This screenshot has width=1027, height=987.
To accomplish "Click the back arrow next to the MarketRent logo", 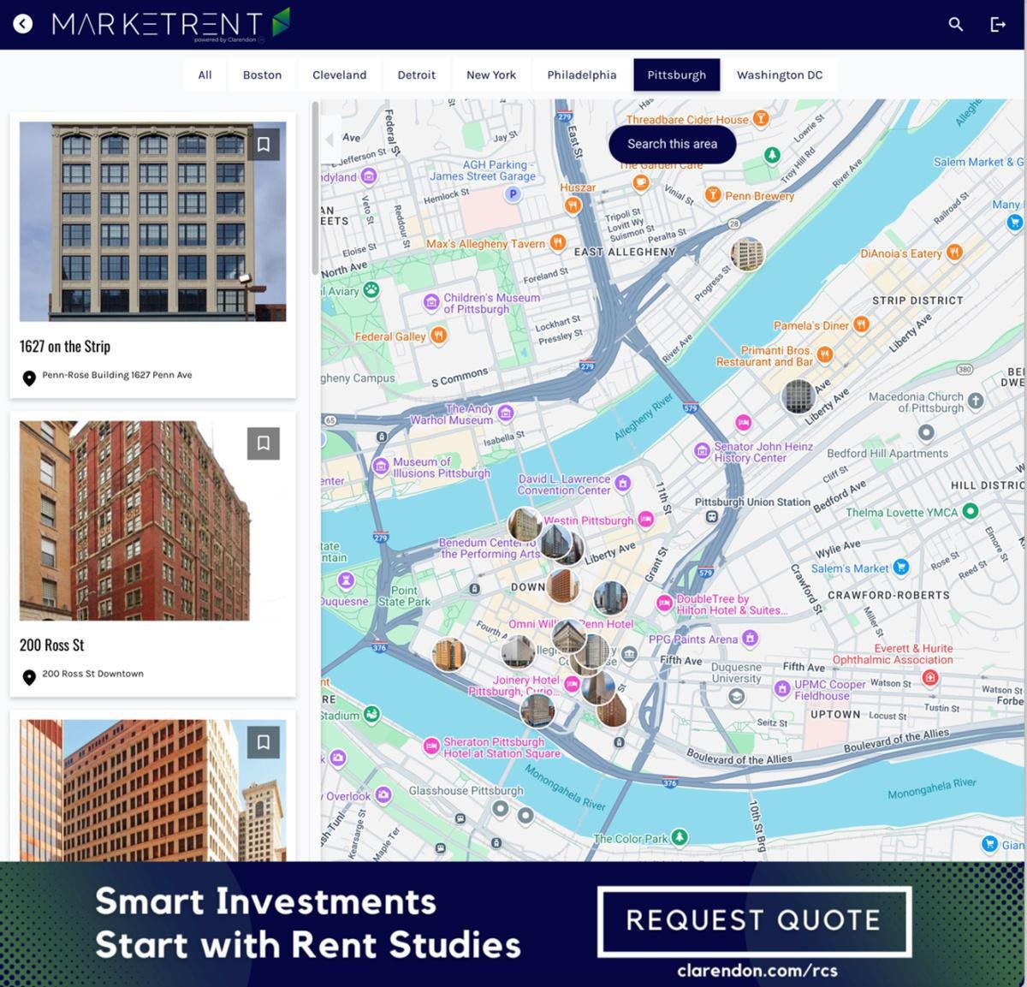I will tap(22, 23).
